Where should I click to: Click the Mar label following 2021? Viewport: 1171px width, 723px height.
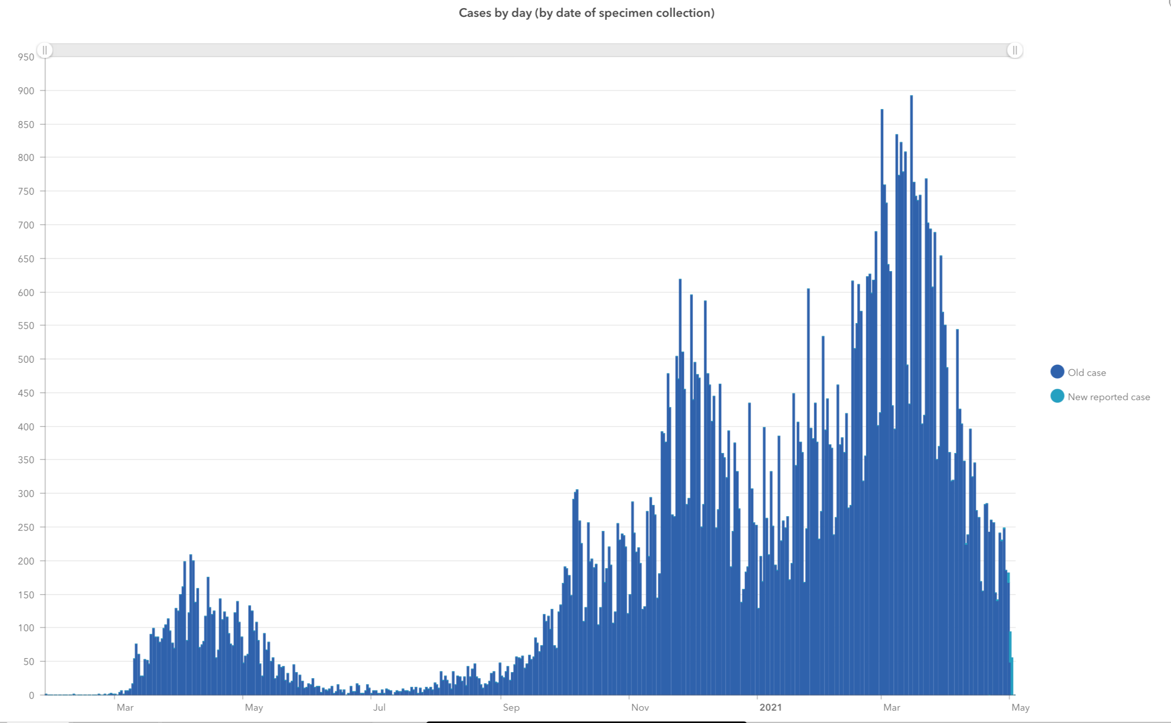point(891,707)
